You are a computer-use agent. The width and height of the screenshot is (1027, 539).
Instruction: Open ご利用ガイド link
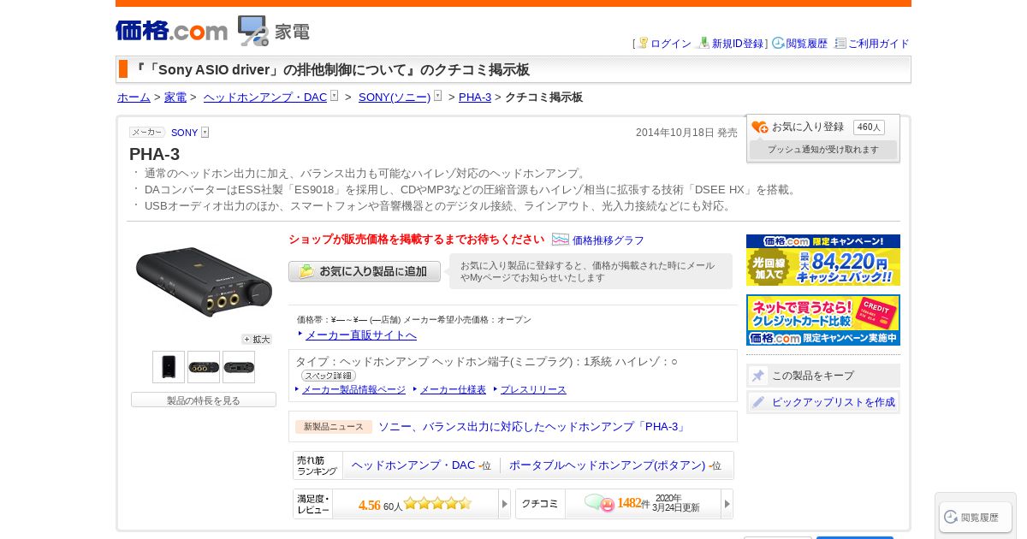[x=879, y=44]
